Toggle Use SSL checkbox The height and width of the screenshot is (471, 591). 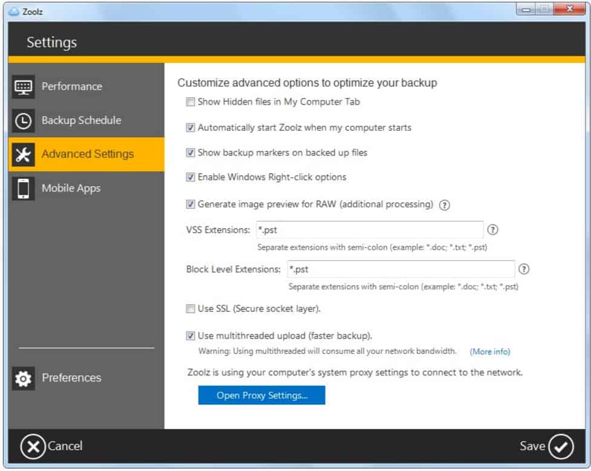191,308
